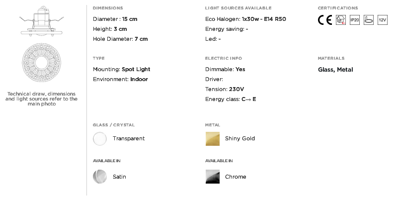Image resolution: width=398 pixels, height=199 pixels.
Task: Click the Chrome finish label
Action: [236, 177]
